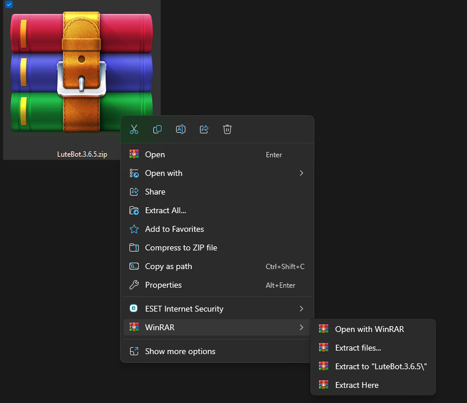Open Properties from the context menu

[217, 285]
